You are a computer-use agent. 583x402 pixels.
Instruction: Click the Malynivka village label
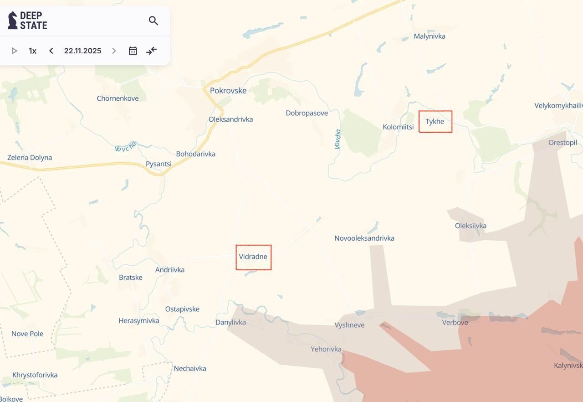point(430,36)
